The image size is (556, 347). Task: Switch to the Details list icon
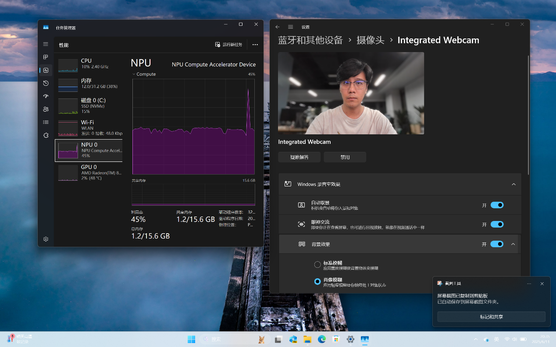click(x=46, y=122)
